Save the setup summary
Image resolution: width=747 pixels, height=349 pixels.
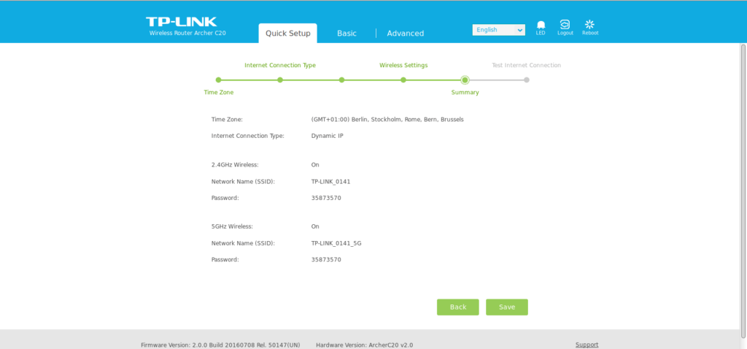click(506, 307)
